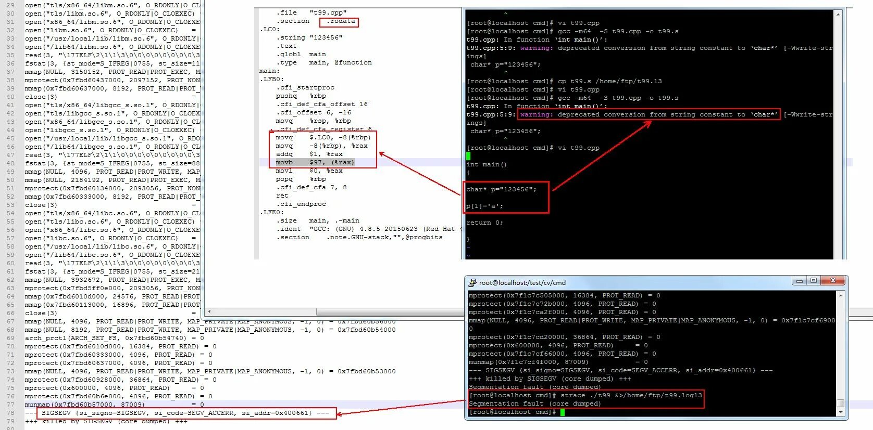Click line number 48 in the editor gutter
Image resolution: width=873 pixels, height=430 pixels.
click(x=11, y=163)
